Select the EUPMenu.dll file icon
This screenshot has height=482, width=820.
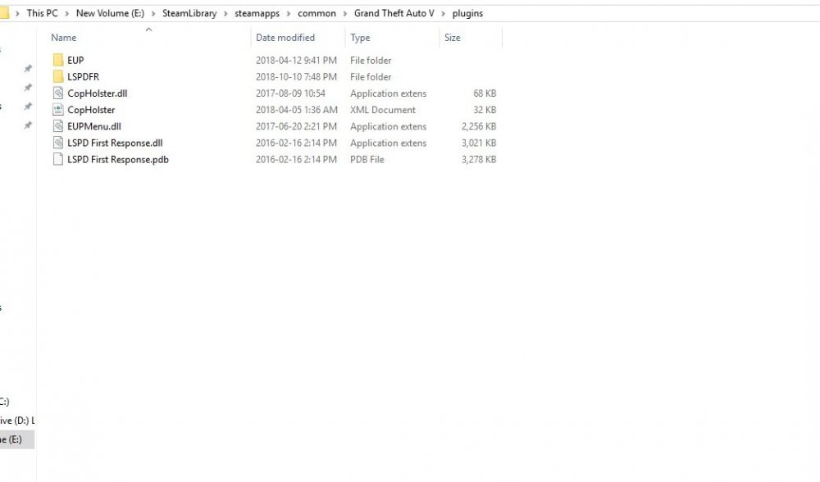(x=58, y=126)
